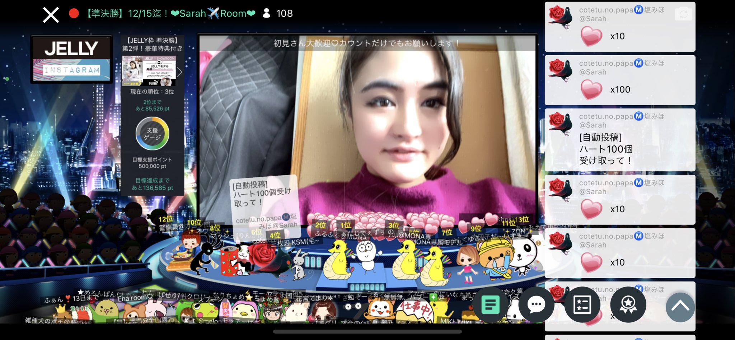Expand the JELLY event banner with the right chevron

point(180,72)
